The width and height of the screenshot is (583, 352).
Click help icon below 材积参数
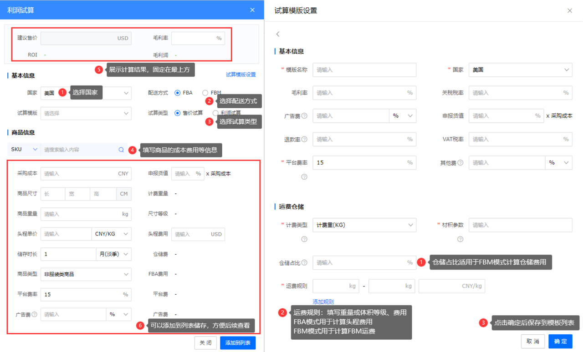(x=460, y=239)
